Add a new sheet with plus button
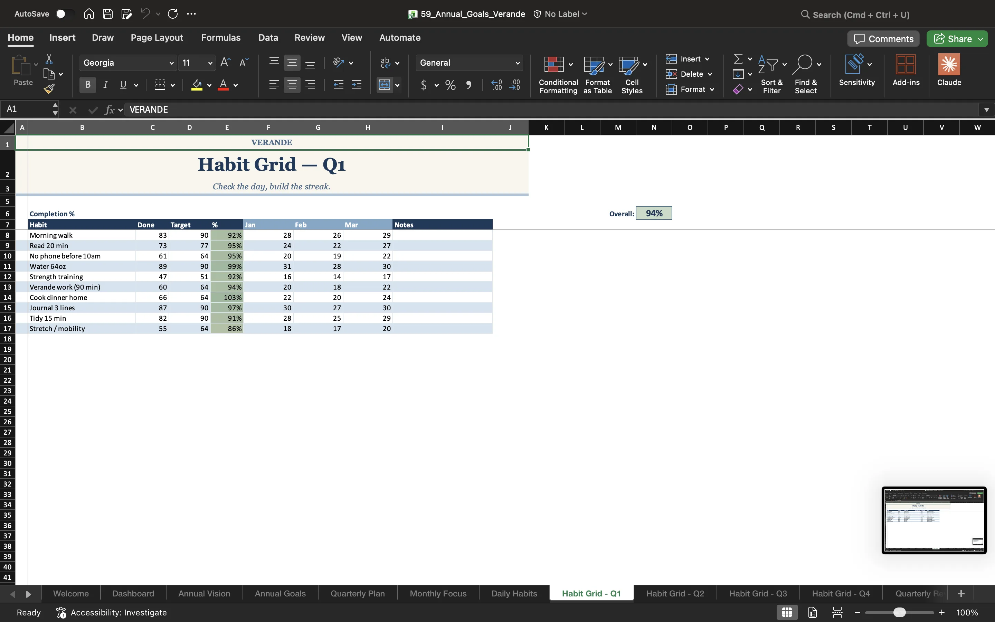The height and width of the screenshot is (622, 995). 961,594
